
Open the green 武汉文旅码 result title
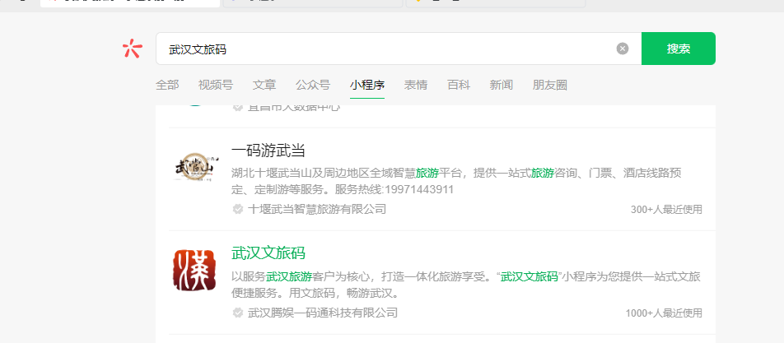tap(268, 253)
